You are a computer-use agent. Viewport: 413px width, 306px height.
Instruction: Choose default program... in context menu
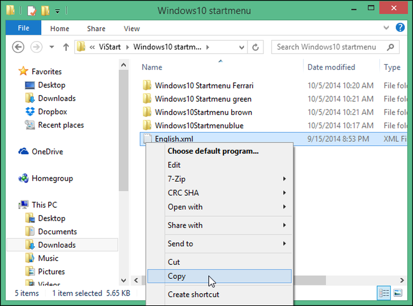pyautogui.click(x=213, y=151)
